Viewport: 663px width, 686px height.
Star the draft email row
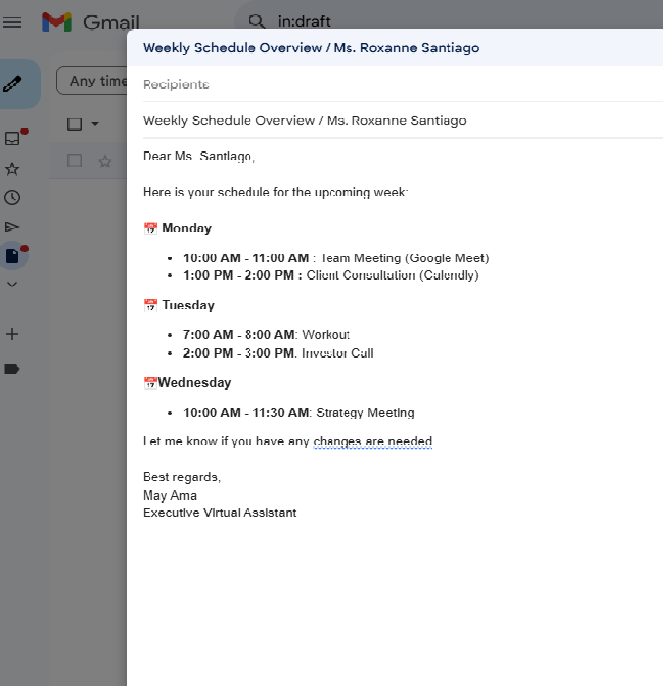tap(105, 161)
